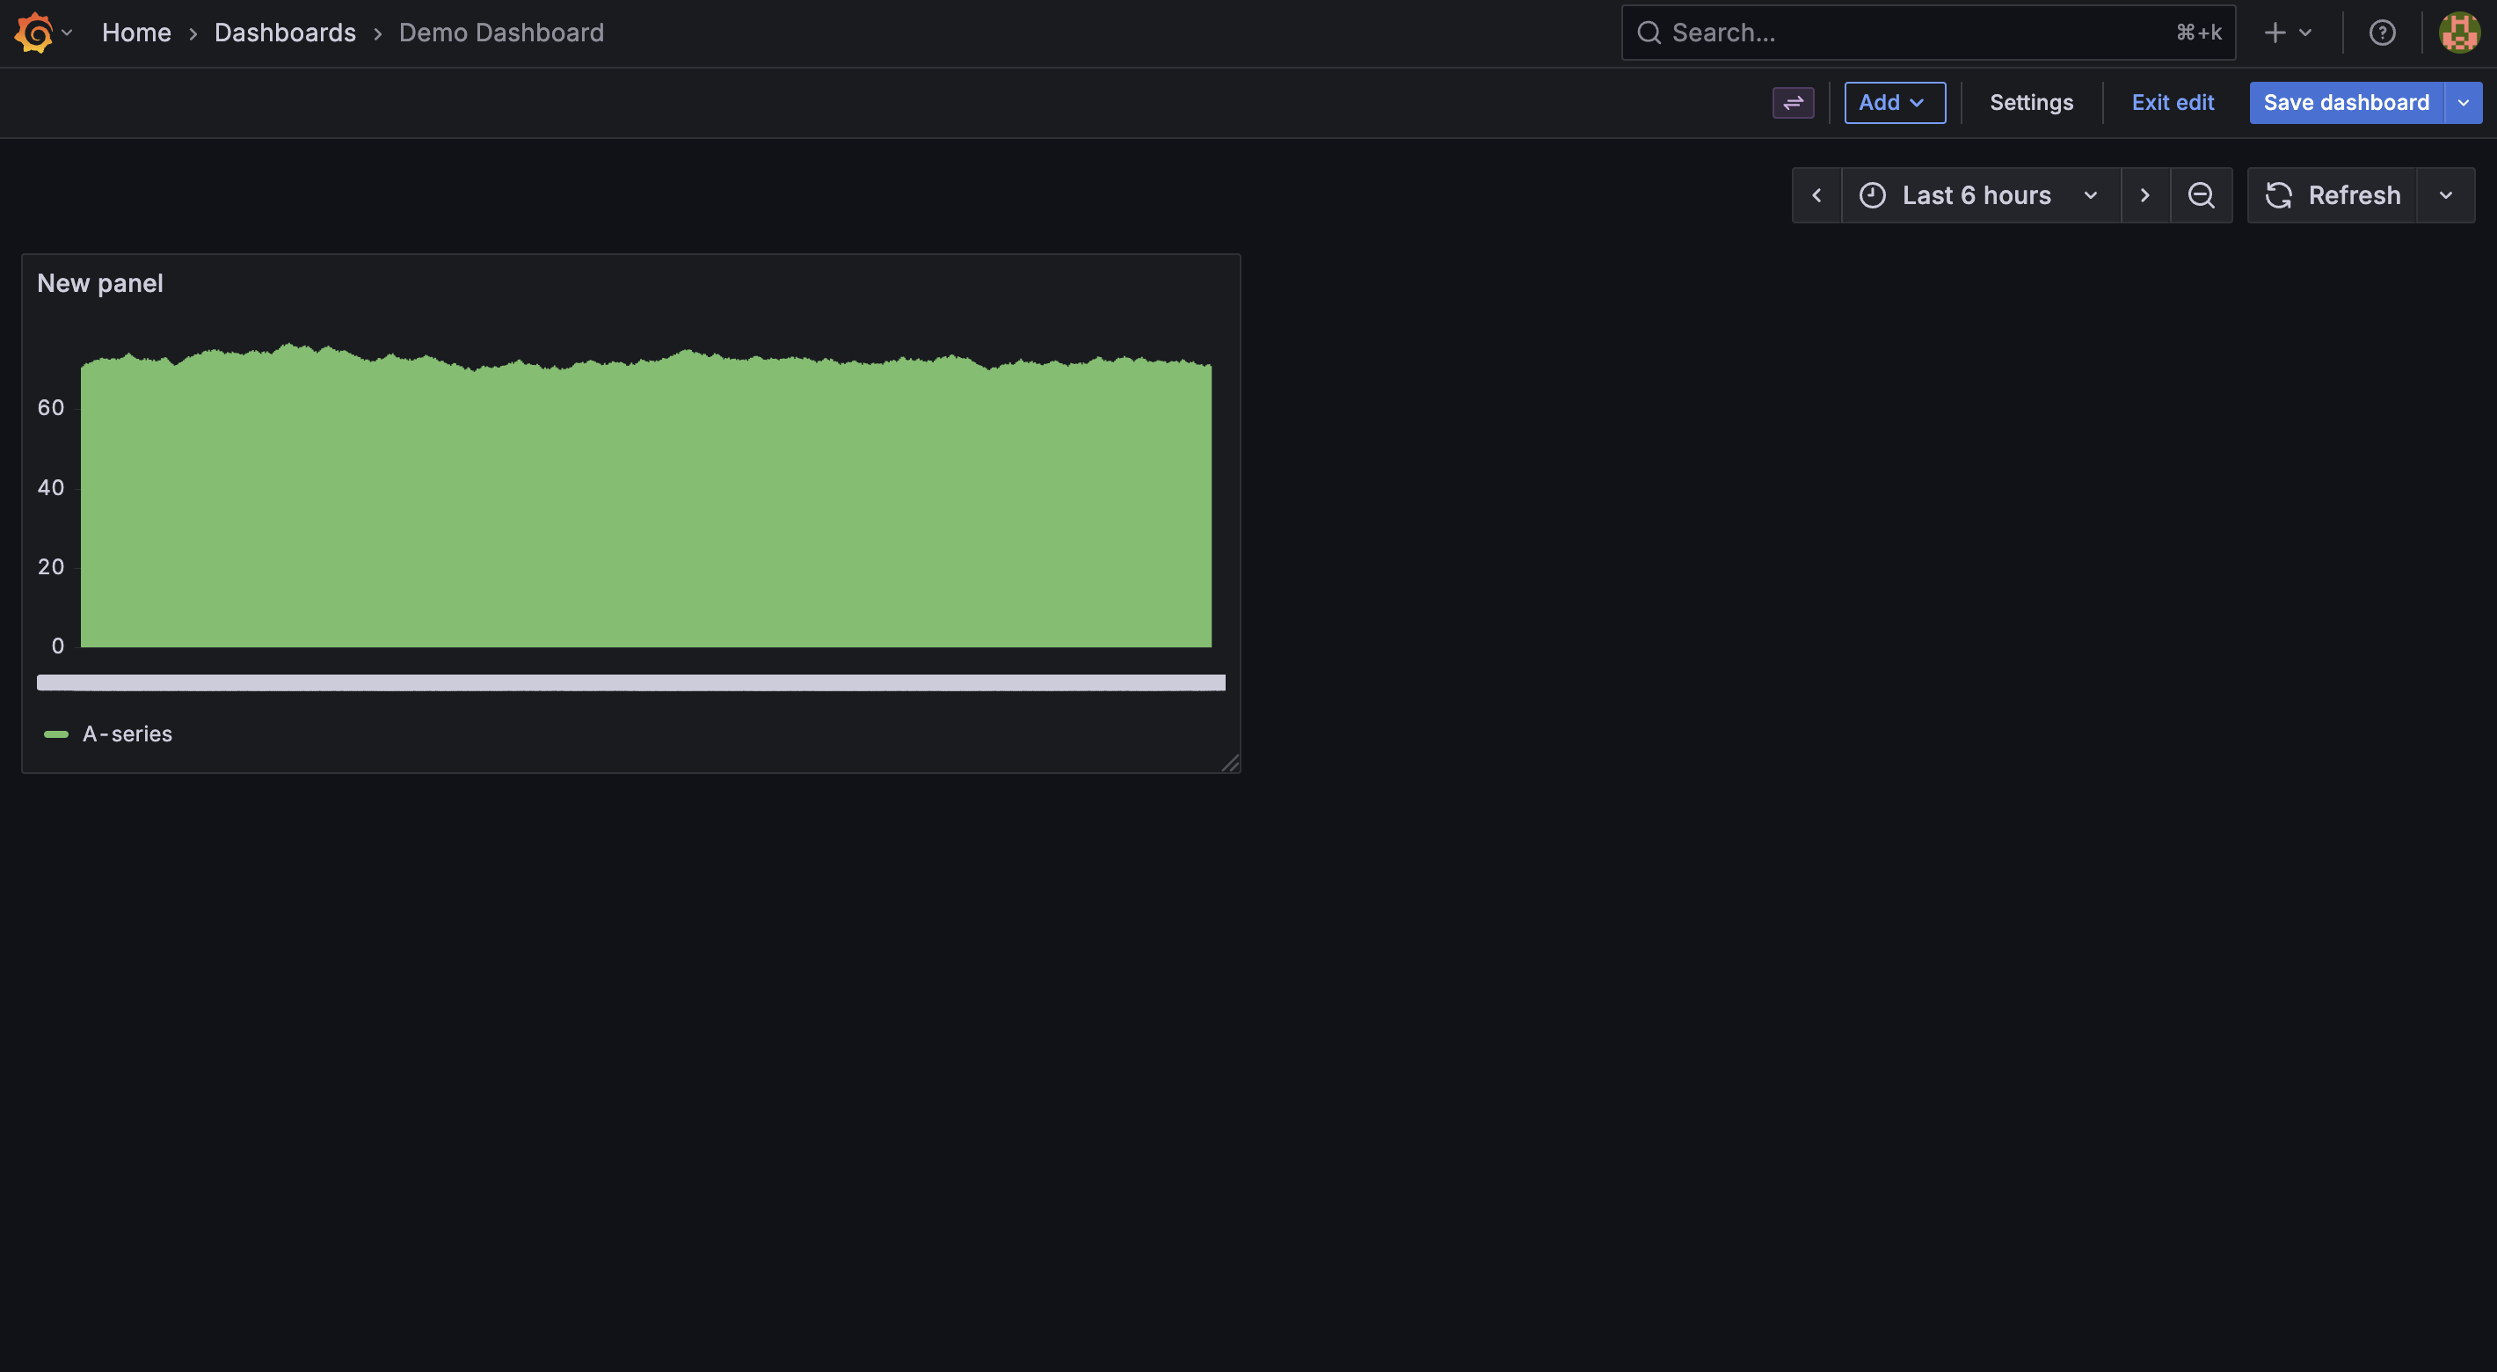
Task: Click the 60 y-axis label
Action: 50,408
